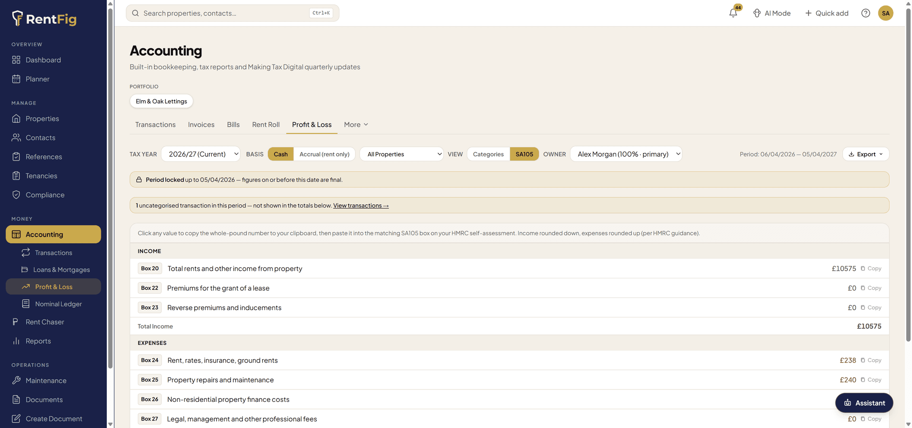Open the Invoices tab
The height and width of the screenshot is (428, 912).
pos(201,124)
